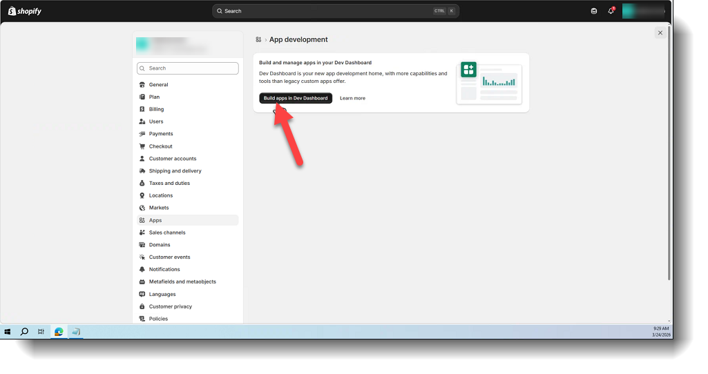Viewport: 708px width, 374px height.
Task: Open Policies settings
Action: pos(188,319)
